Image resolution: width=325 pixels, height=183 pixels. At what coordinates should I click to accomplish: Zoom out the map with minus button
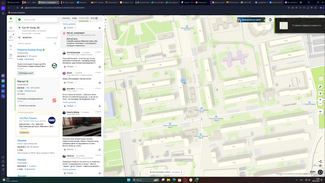click(x=320, y=104)
